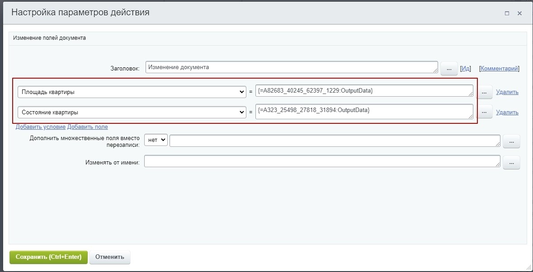Click '...' button beside the Дополнить множественные поля field

511,141
